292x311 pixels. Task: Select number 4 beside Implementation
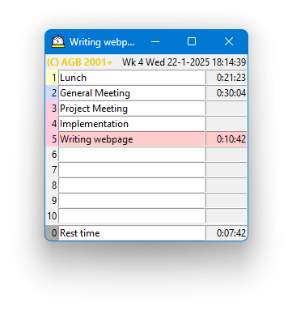(52, 124)
